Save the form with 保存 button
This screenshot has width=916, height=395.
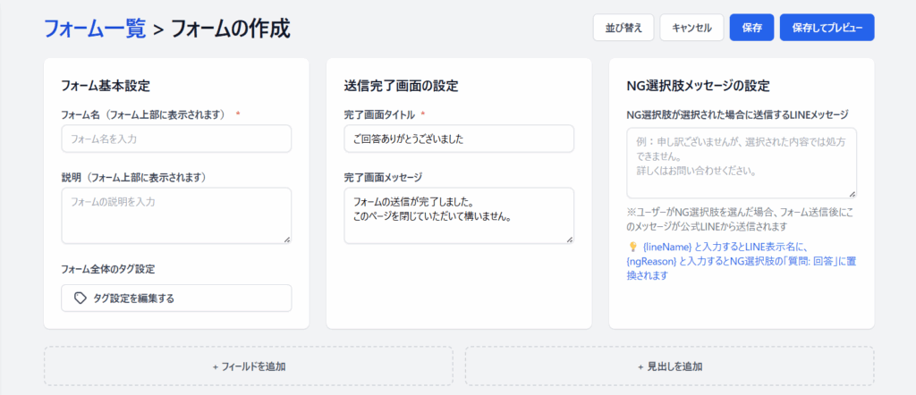pyautogui.click(x=751, y=28)
